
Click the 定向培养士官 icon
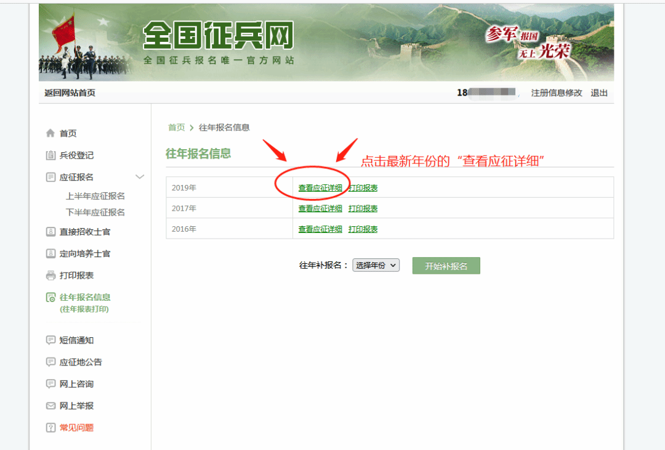(50, 253)
